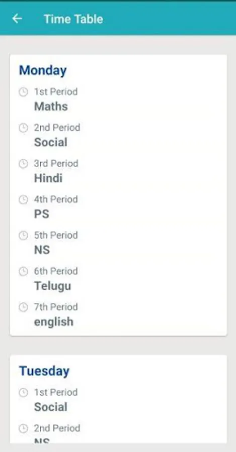Viewport: 236px width, 452px height.
Task: Select Hindi in Monday's 3rd Period
Action: tap(48, 178)
